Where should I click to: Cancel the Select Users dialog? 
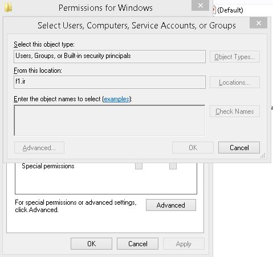[239, 147]
